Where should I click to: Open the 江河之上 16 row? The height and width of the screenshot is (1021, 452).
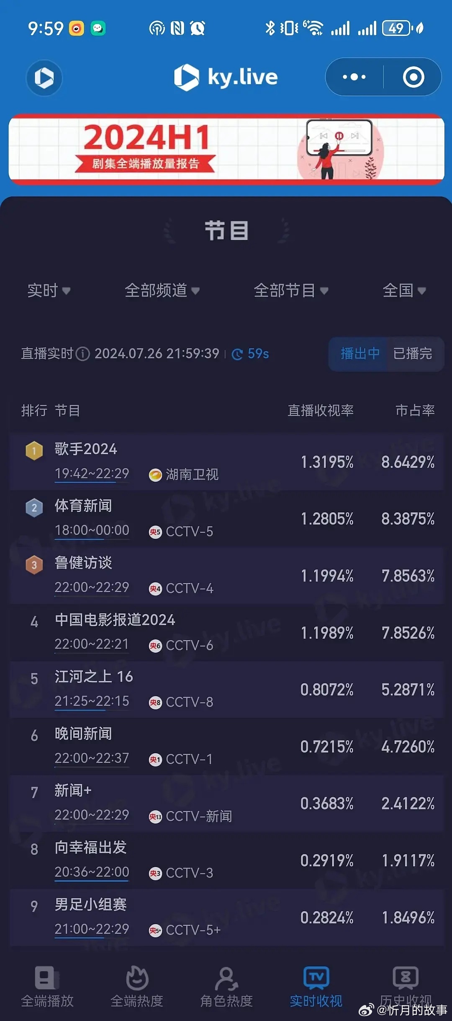point(226,690)
